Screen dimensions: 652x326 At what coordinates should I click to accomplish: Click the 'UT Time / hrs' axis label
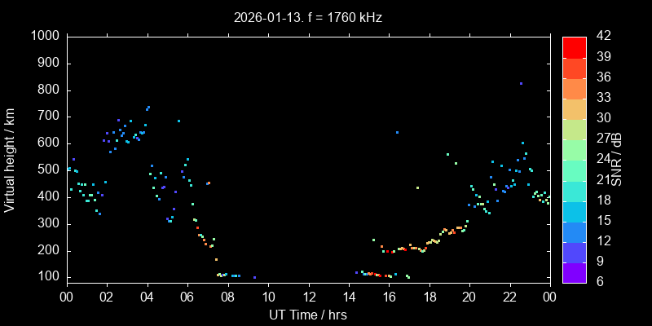[x=308, y=315]
